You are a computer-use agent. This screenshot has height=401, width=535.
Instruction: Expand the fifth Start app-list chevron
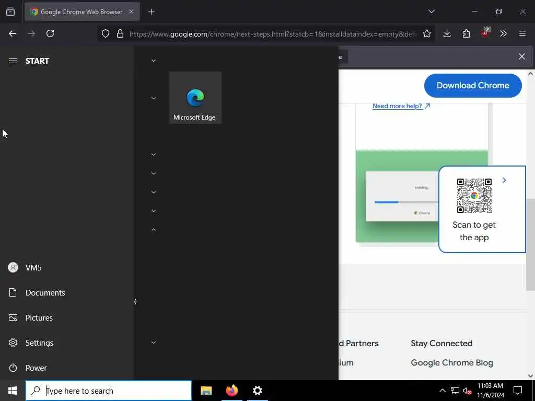pos(154,192)
